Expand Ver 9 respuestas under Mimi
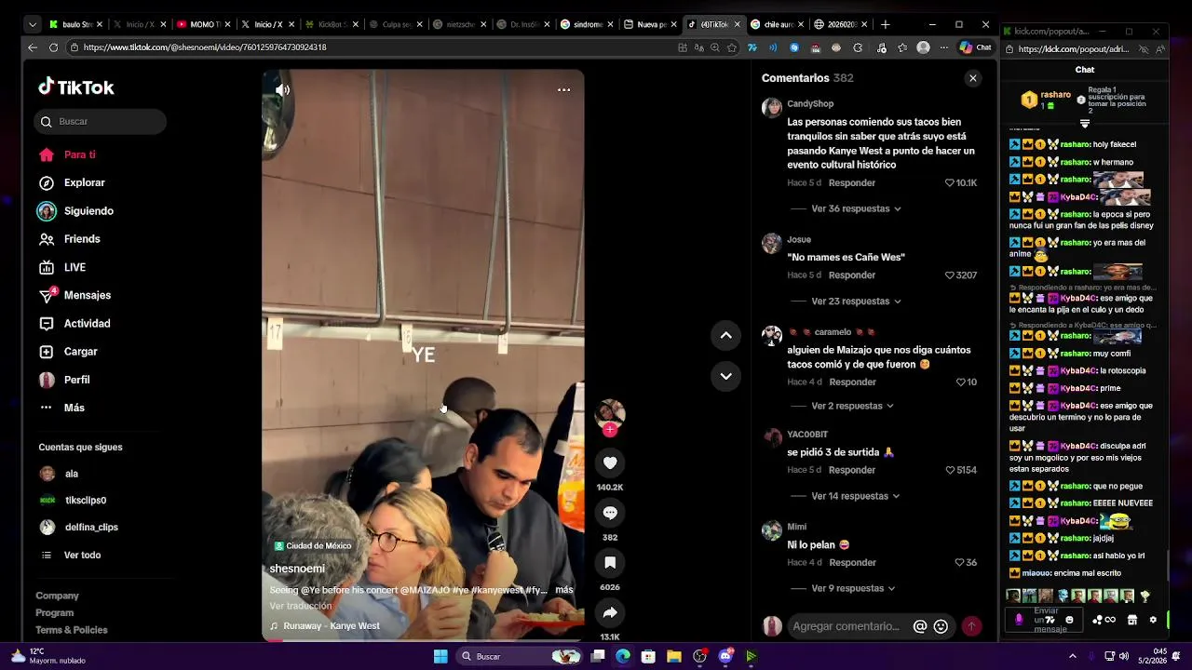This screenshot has width=1192, height=670. [x=853, y=588]
